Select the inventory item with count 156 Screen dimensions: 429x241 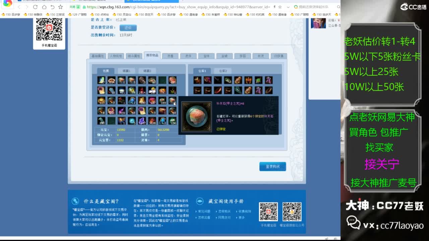coord(172,120)
